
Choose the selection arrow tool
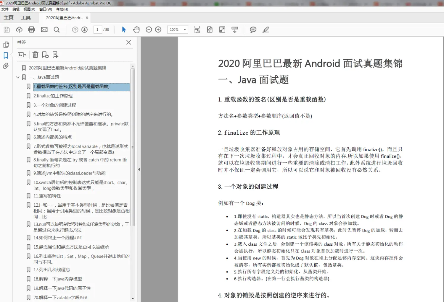(124, 30)
